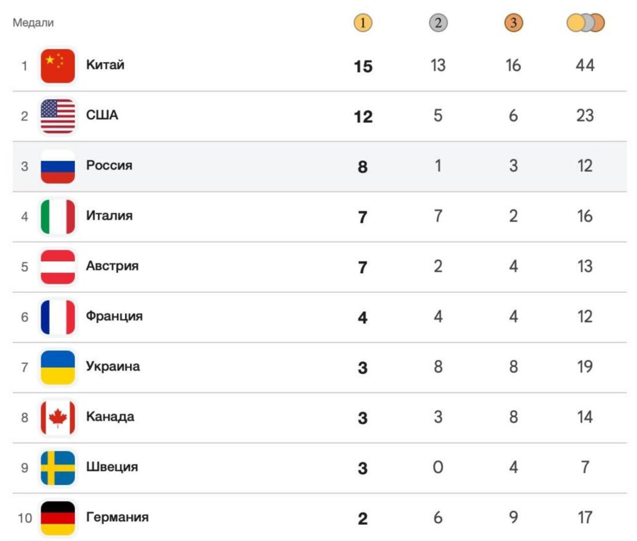Click the total medals combined icon

585,23
